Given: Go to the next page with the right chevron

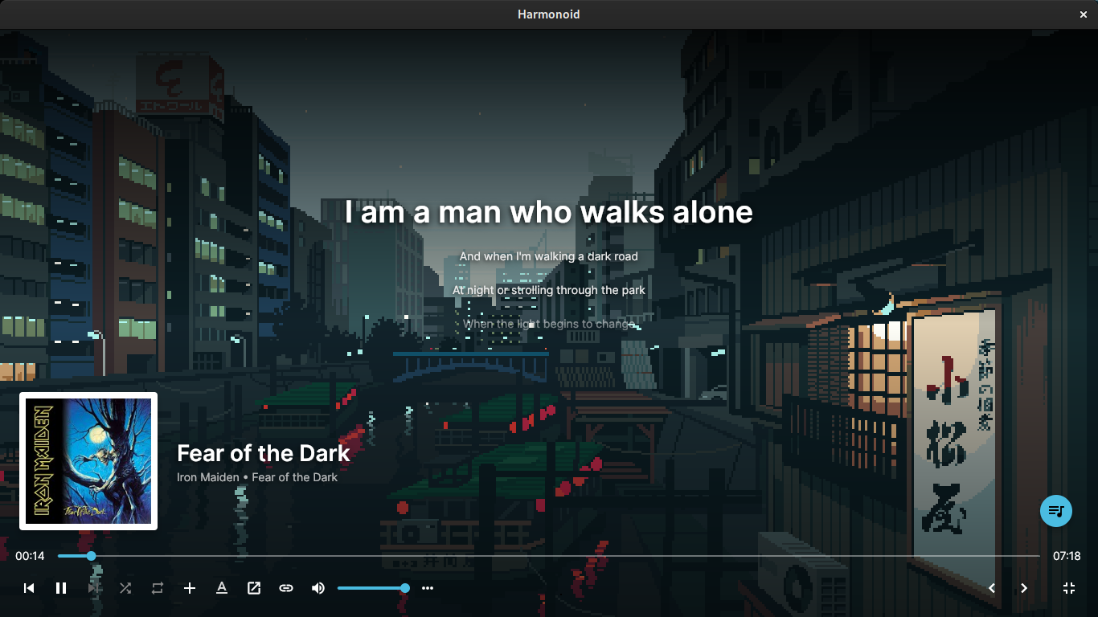Looking at the screenshot, I should click(x=1024, y=588).
